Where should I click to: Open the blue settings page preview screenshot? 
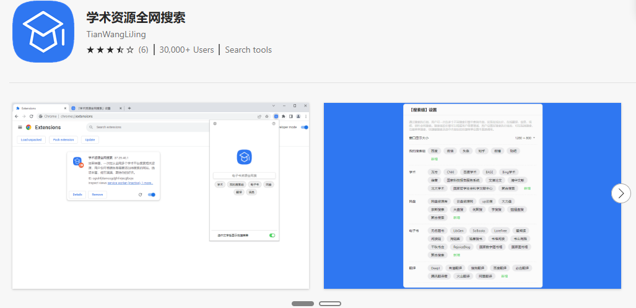point(472,196)
